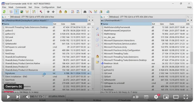194x103 pixels.
Task: Select 'Silent installation - ENG' in left panel
Action: (47, 76)
